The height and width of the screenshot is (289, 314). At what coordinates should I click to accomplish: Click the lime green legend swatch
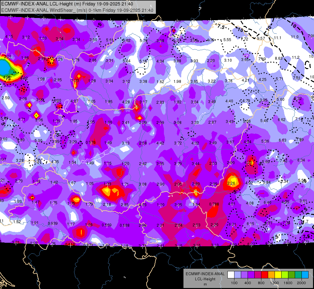(x=285, y=275)
